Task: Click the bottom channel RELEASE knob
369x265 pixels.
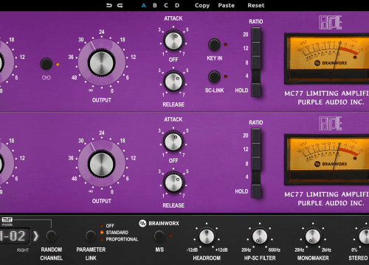Action: pyautogui.click(x=173, y=183)
